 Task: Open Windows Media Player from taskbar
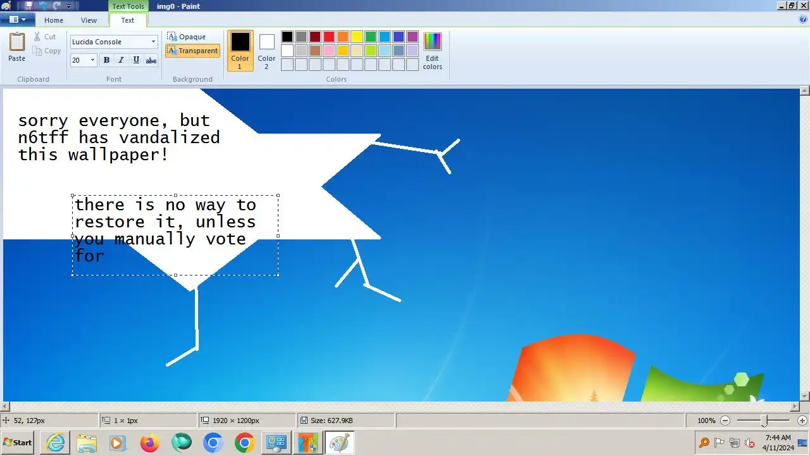point(118,443)
